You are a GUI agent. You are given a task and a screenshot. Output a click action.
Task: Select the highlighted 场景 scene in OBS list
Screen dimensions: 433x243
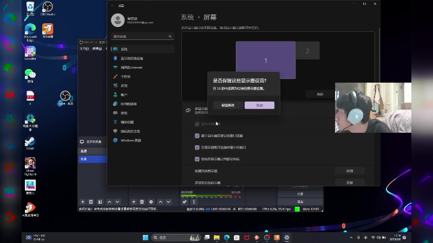tap(93, 159)
